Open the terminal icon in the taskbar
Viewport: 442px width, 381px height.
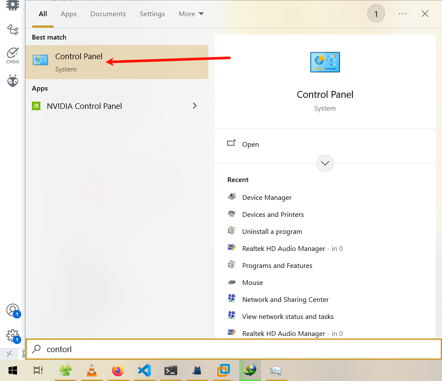(171, 370)
